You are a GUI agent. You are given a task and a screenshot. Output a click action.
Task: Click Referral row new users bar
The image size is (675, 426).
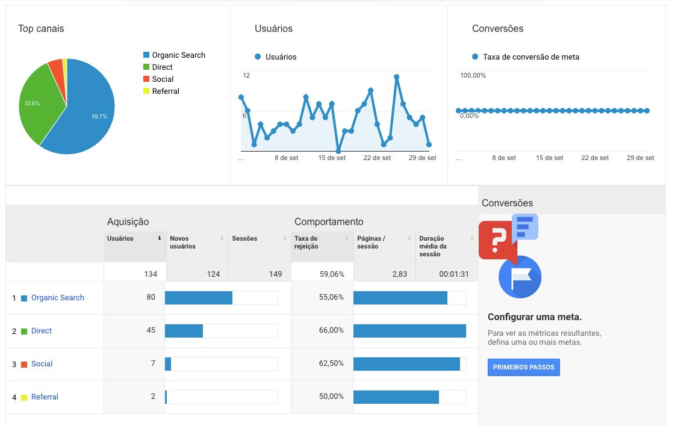click(166, 397)
